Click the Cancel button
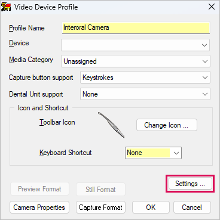The image size is (220, 220). (192, 207)
